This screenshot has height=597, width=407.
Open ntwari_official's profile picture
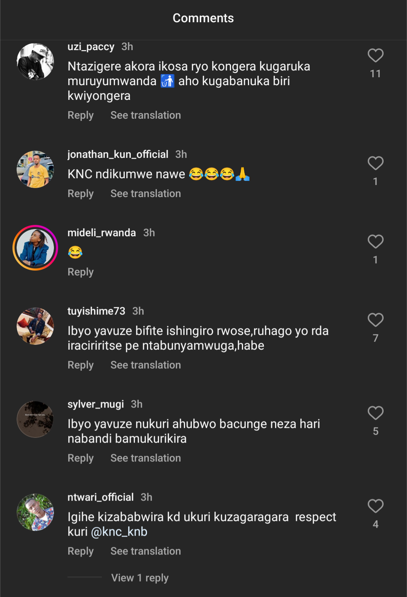pyautogui.click(x=35, y=513)
